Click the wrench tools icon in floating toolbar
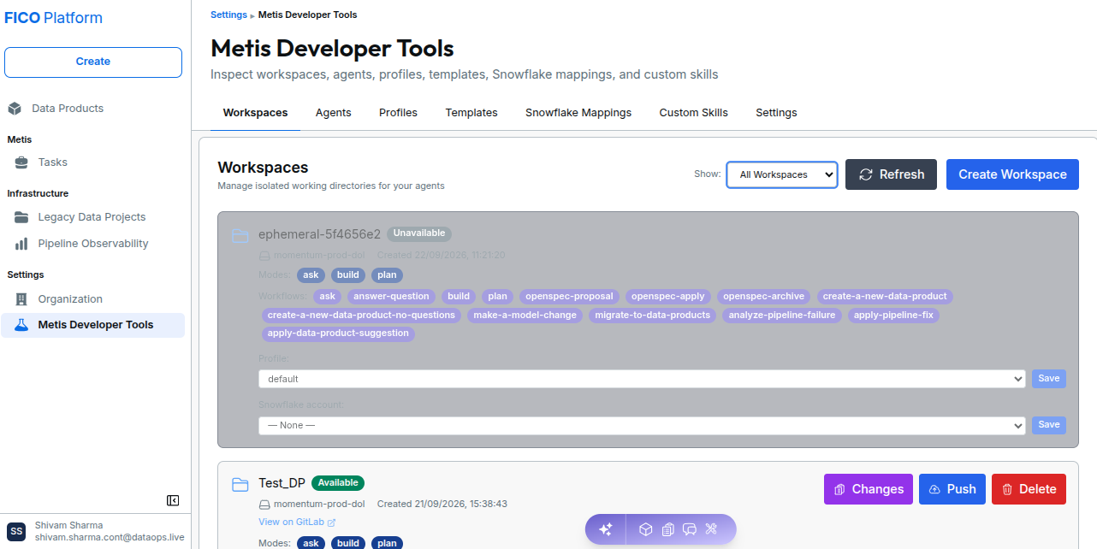This screenshot has height=549, width=1097. [x=711, y=529]
